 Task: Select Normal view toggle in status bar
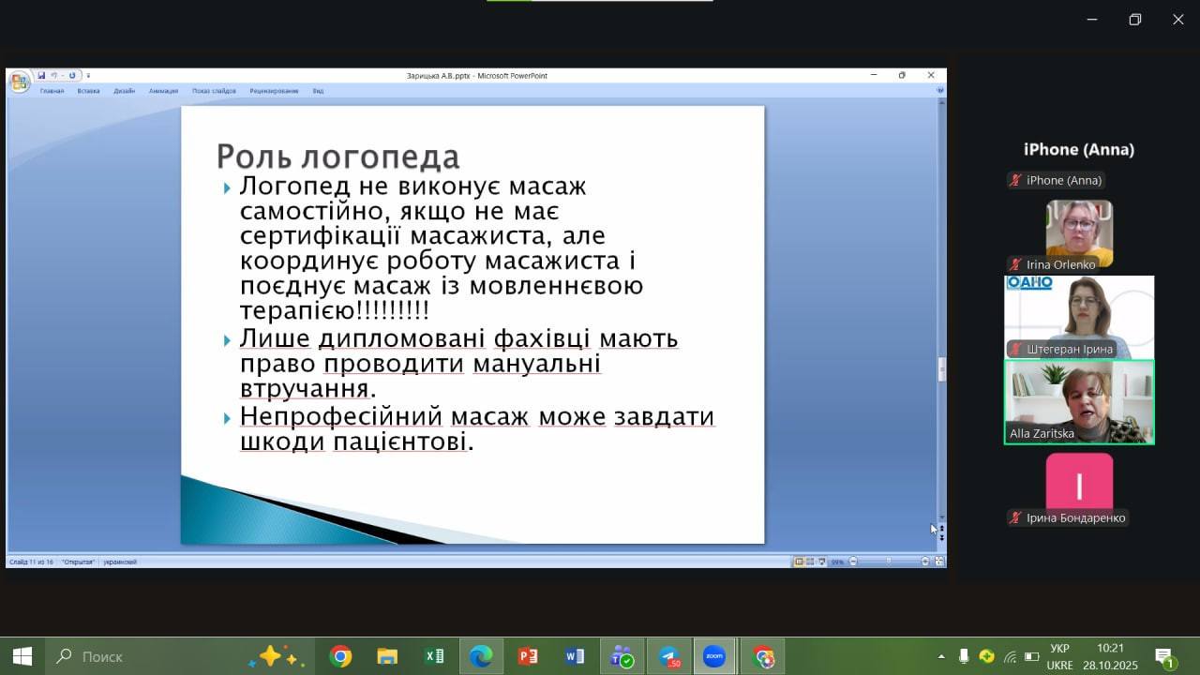[799, 562]
